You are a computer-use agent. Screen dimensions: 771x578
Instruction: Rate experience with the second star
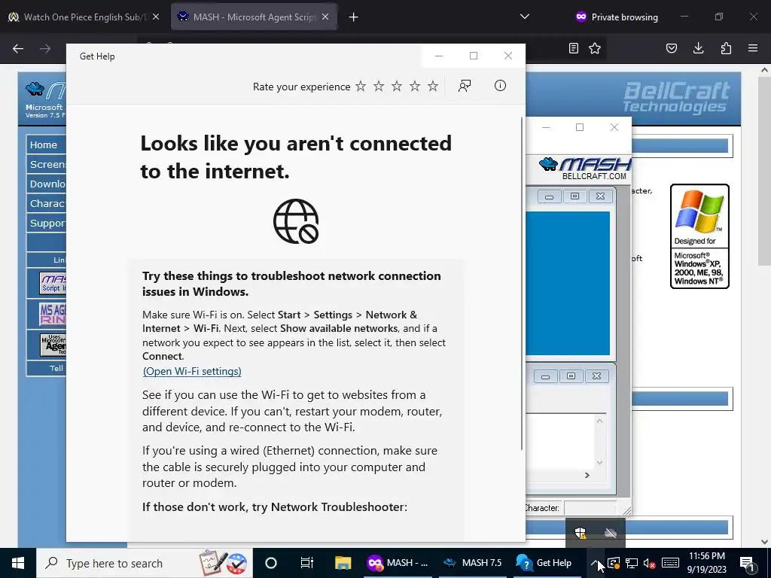tap(379, 87)
